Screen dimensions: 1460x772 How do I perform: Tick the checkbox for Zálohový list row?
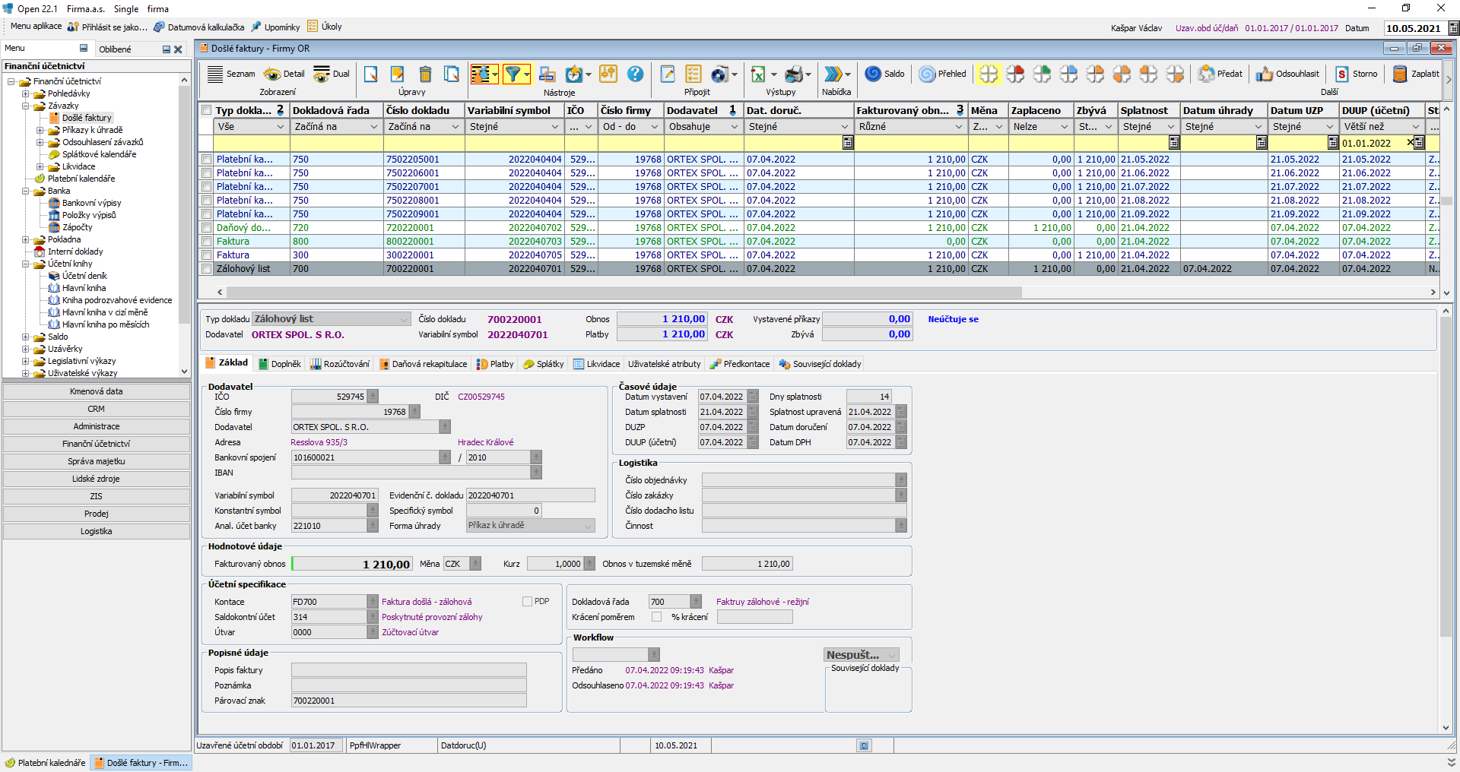coord(206,269)
